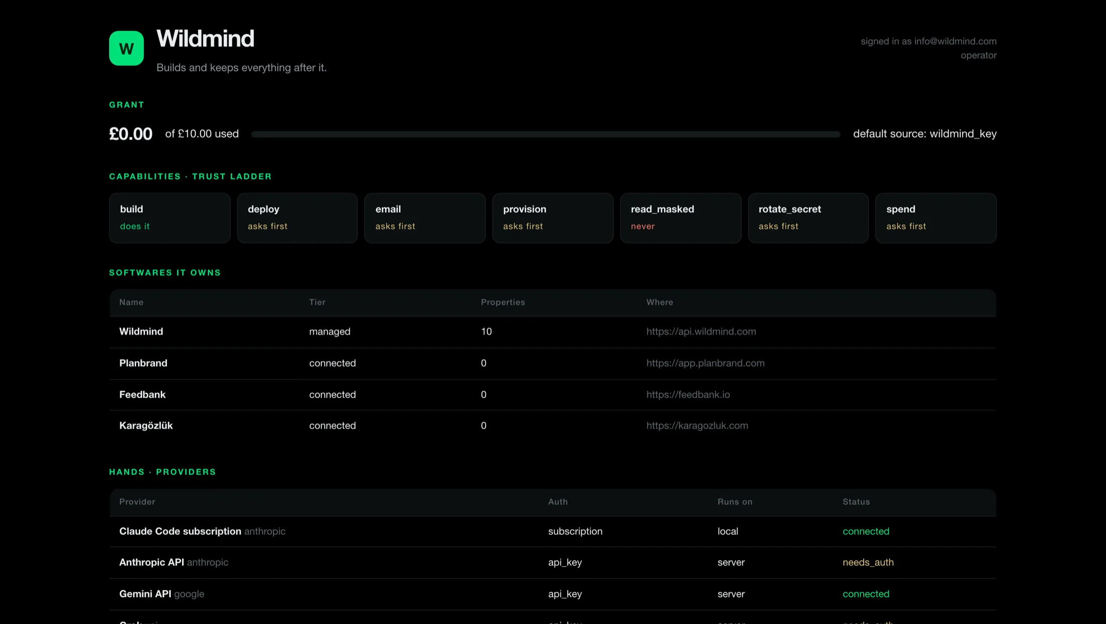Select the Planbrand software row name
1106x624 pixels.
tap(143, 363)
